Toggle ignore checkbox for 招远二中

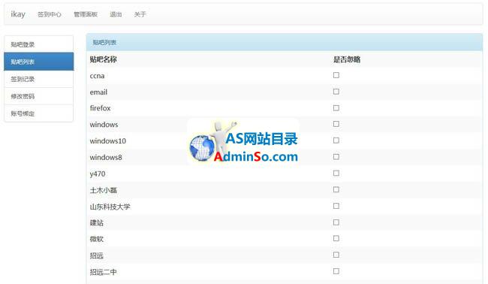[x=336, y=271]
